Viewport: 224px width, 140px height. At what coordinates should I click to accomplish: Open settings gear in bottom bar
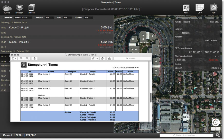[218, 135]
